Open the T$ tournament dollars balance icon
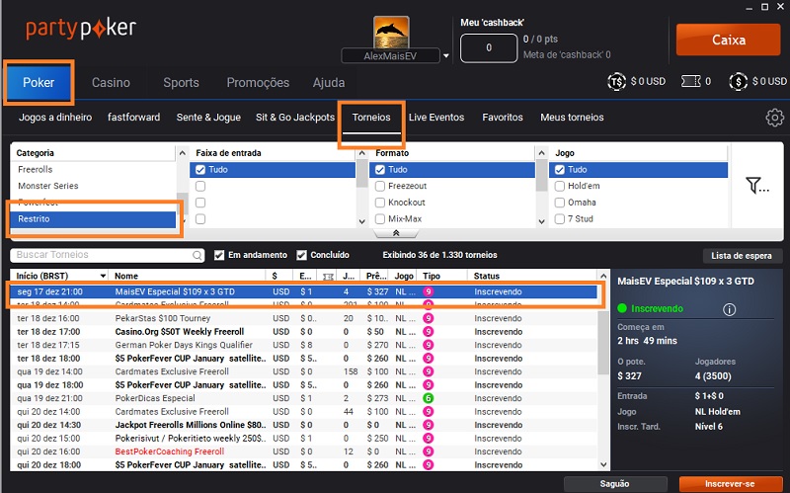The image size is (790, 493). 616,82
